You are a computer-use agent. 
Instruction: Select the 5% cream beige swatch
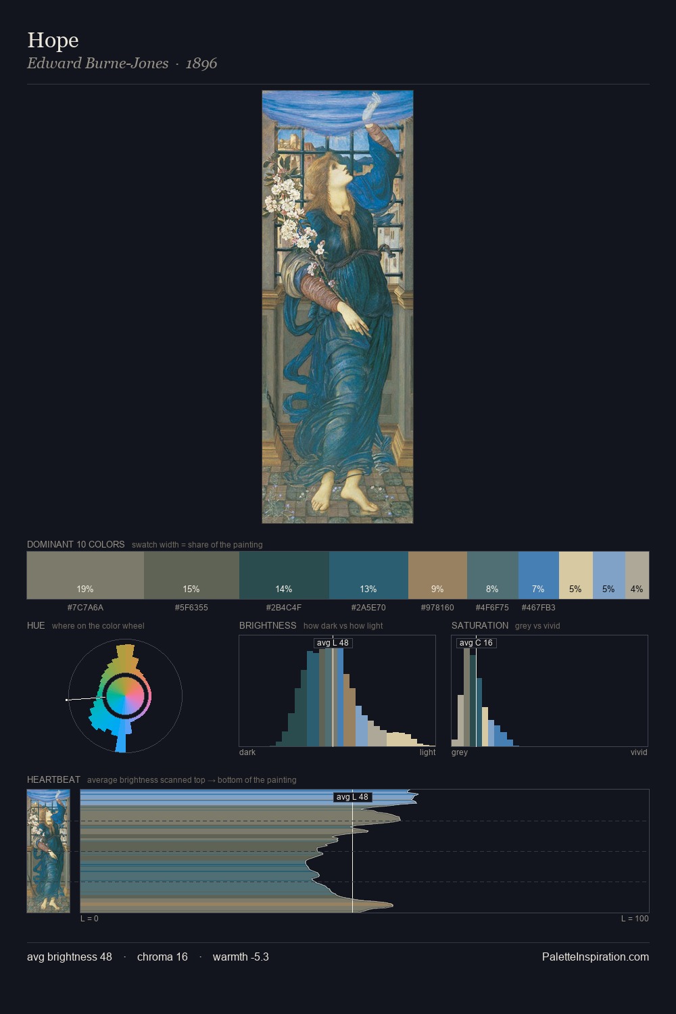(x=576, y=575)
